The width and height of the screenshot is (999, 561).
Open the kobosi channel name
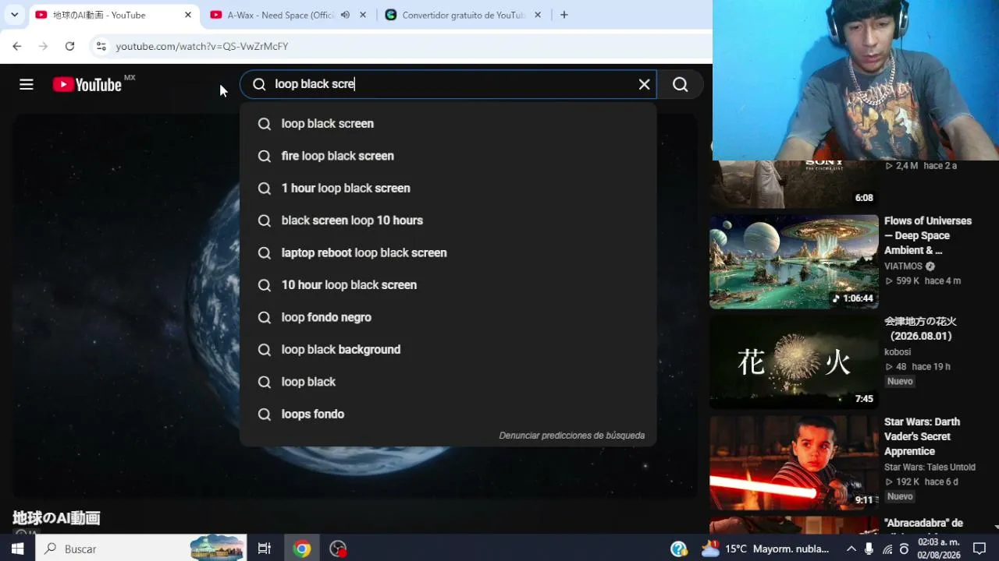[x=898, y=352]
